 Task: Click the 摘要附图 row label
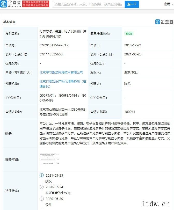tap(12, 159)
